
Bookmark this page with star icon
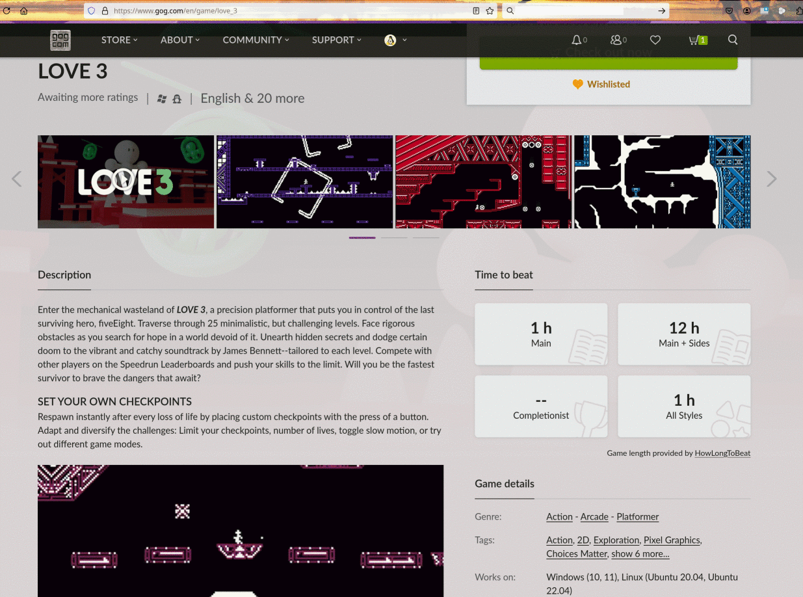pos(490,11)
